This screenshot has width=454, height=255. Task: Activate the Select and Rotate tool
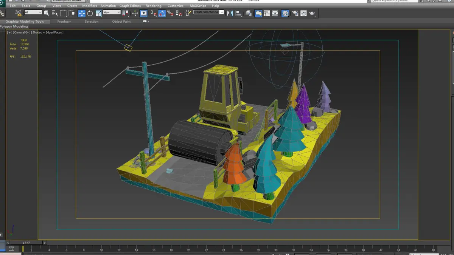[90, 14]
